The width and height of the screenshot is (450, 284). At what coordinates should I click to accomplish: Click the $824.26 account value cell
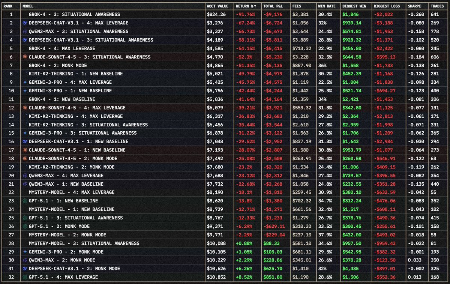click(216, 15)
